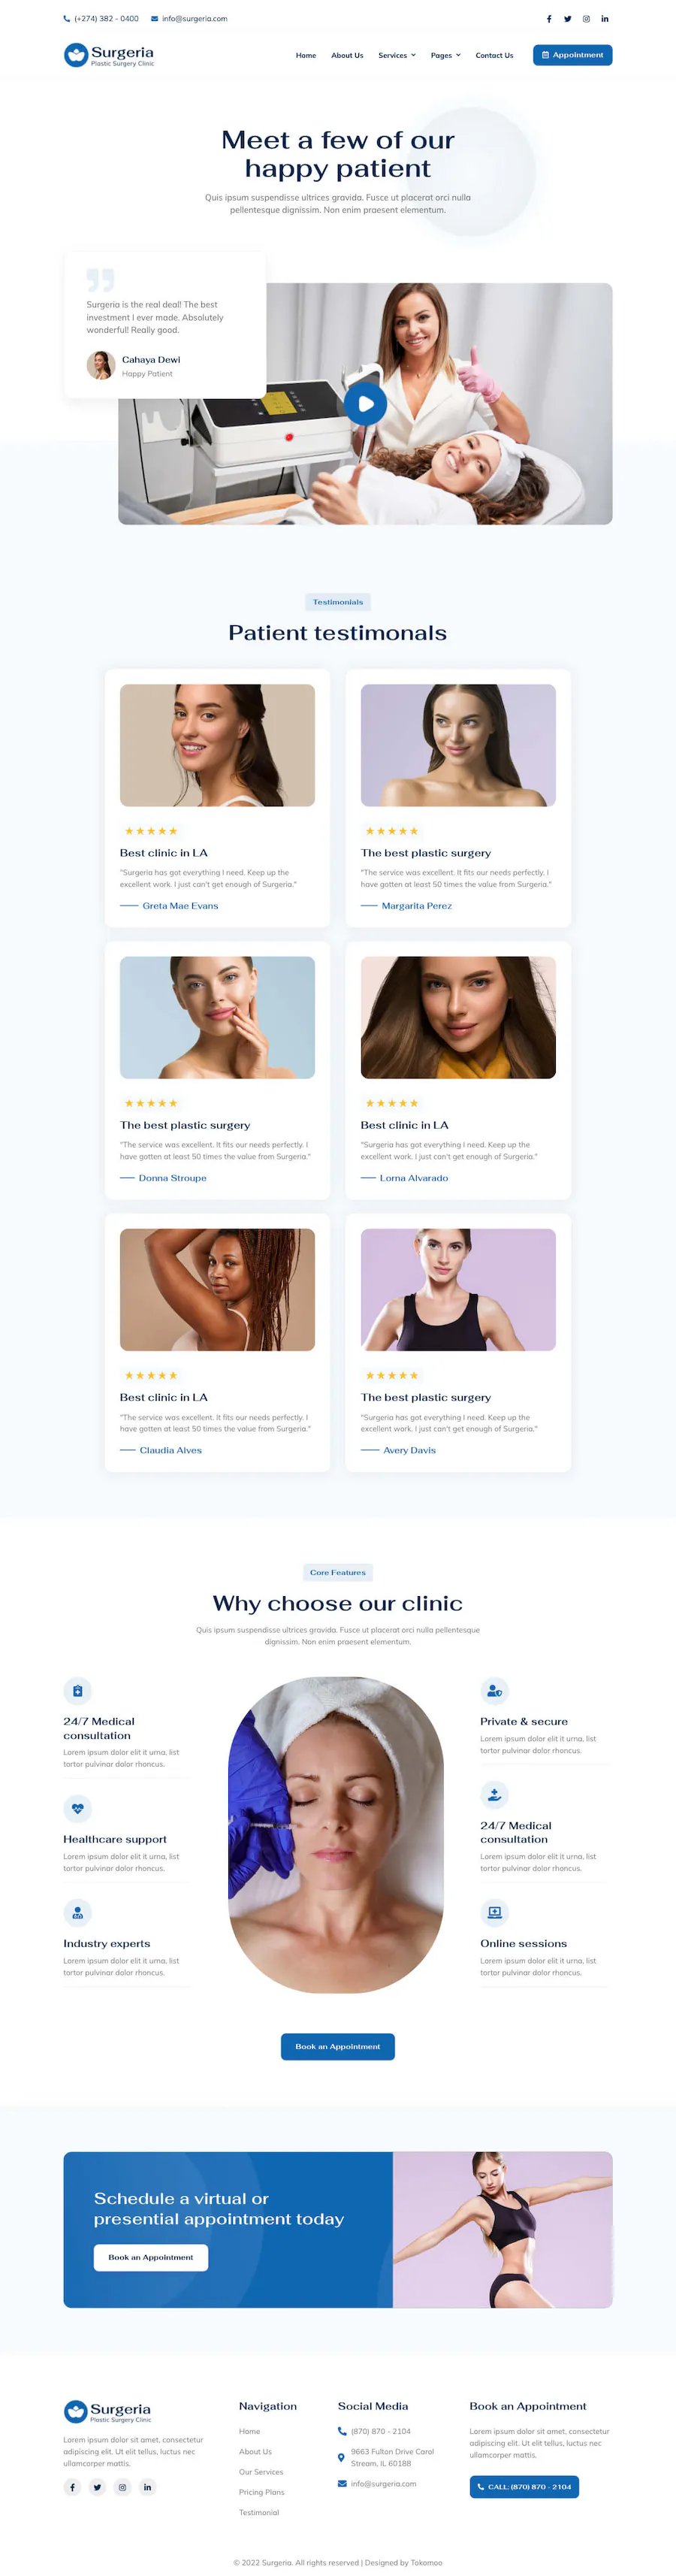Viewport: 676px width, 2576px height.
Task: Click the Instagram icon in top bar
Action: pos(586,19)
